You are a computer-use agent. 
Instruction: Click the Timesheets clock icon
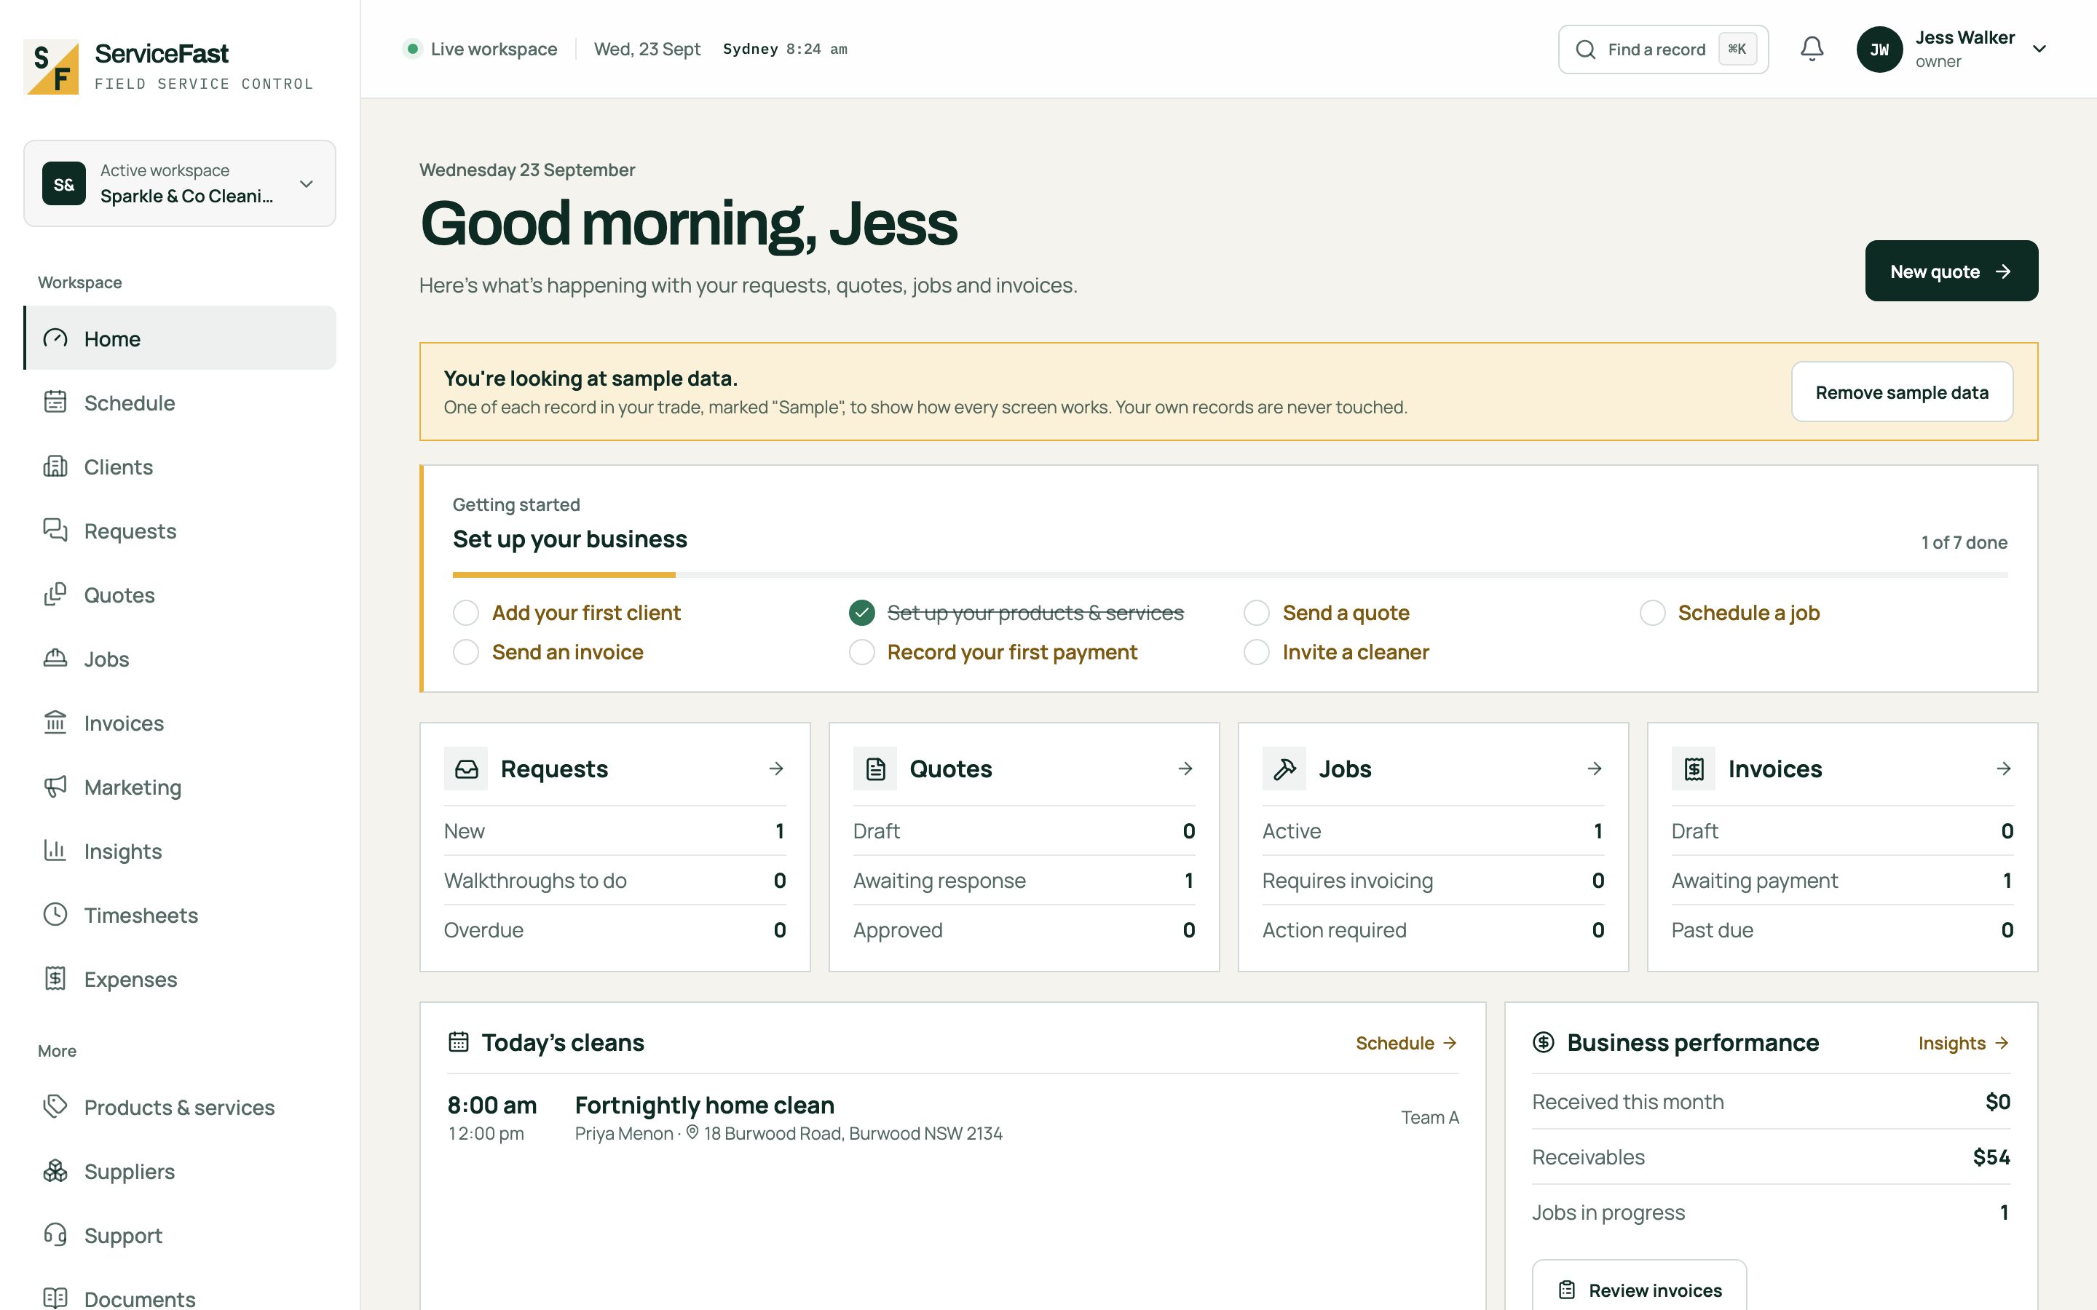[55, 915]
